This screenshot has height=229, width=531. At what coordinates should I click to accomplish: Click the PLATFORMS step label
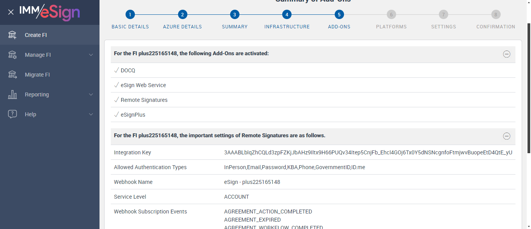tap(391, 27)
